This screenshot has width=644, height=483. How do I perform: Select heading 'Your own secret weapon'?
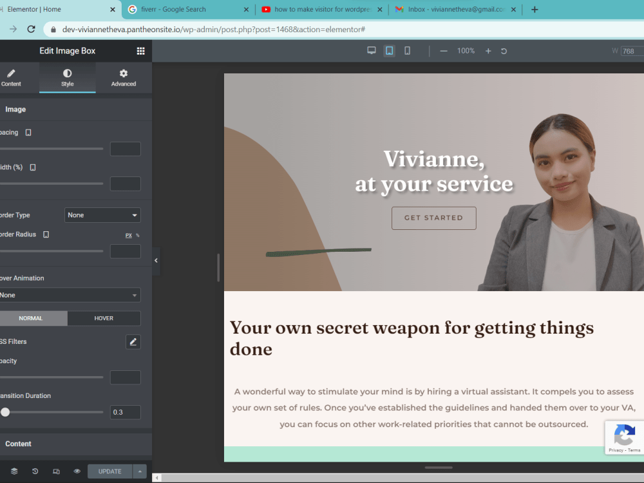click(x=412, y=338)
